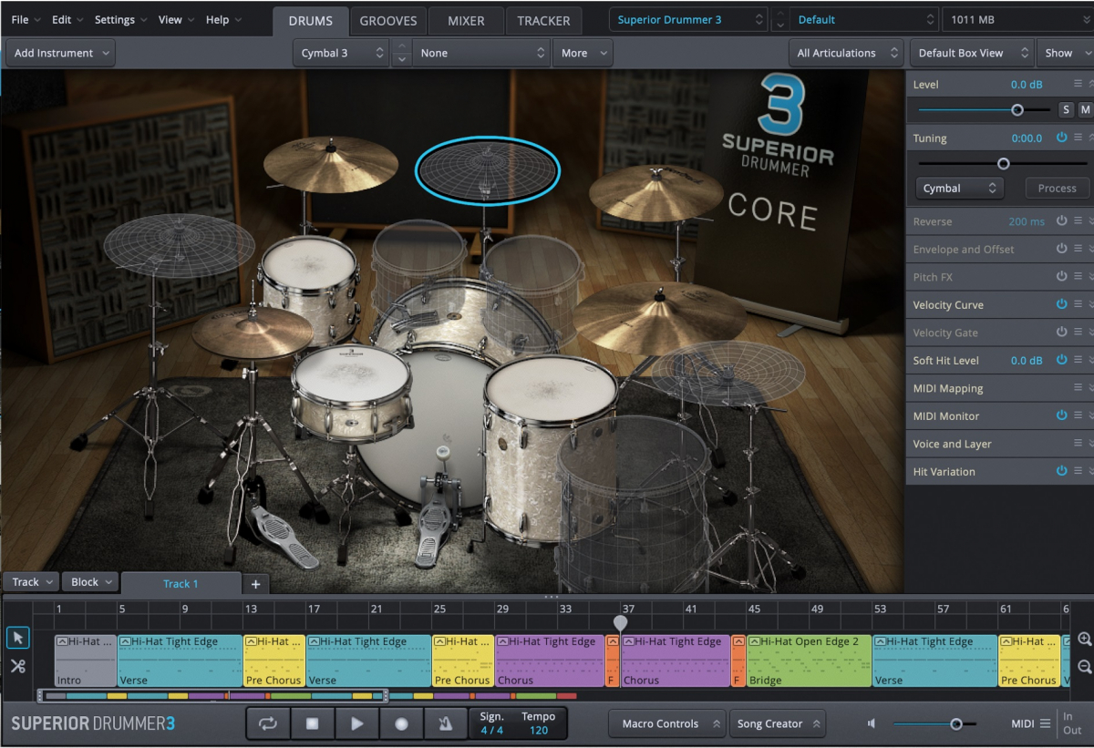Enable the Reverse effect power toggle
Viewport: 1094px width, 748px height.
[x=1061, y=221]
